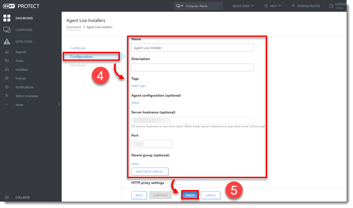
Task: Expand the More submenu in sidebar
Action: pos(59,105)
